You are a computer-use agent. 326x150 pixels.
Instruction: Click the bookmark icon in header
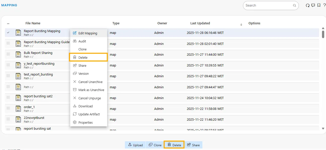tap(319, 5)
